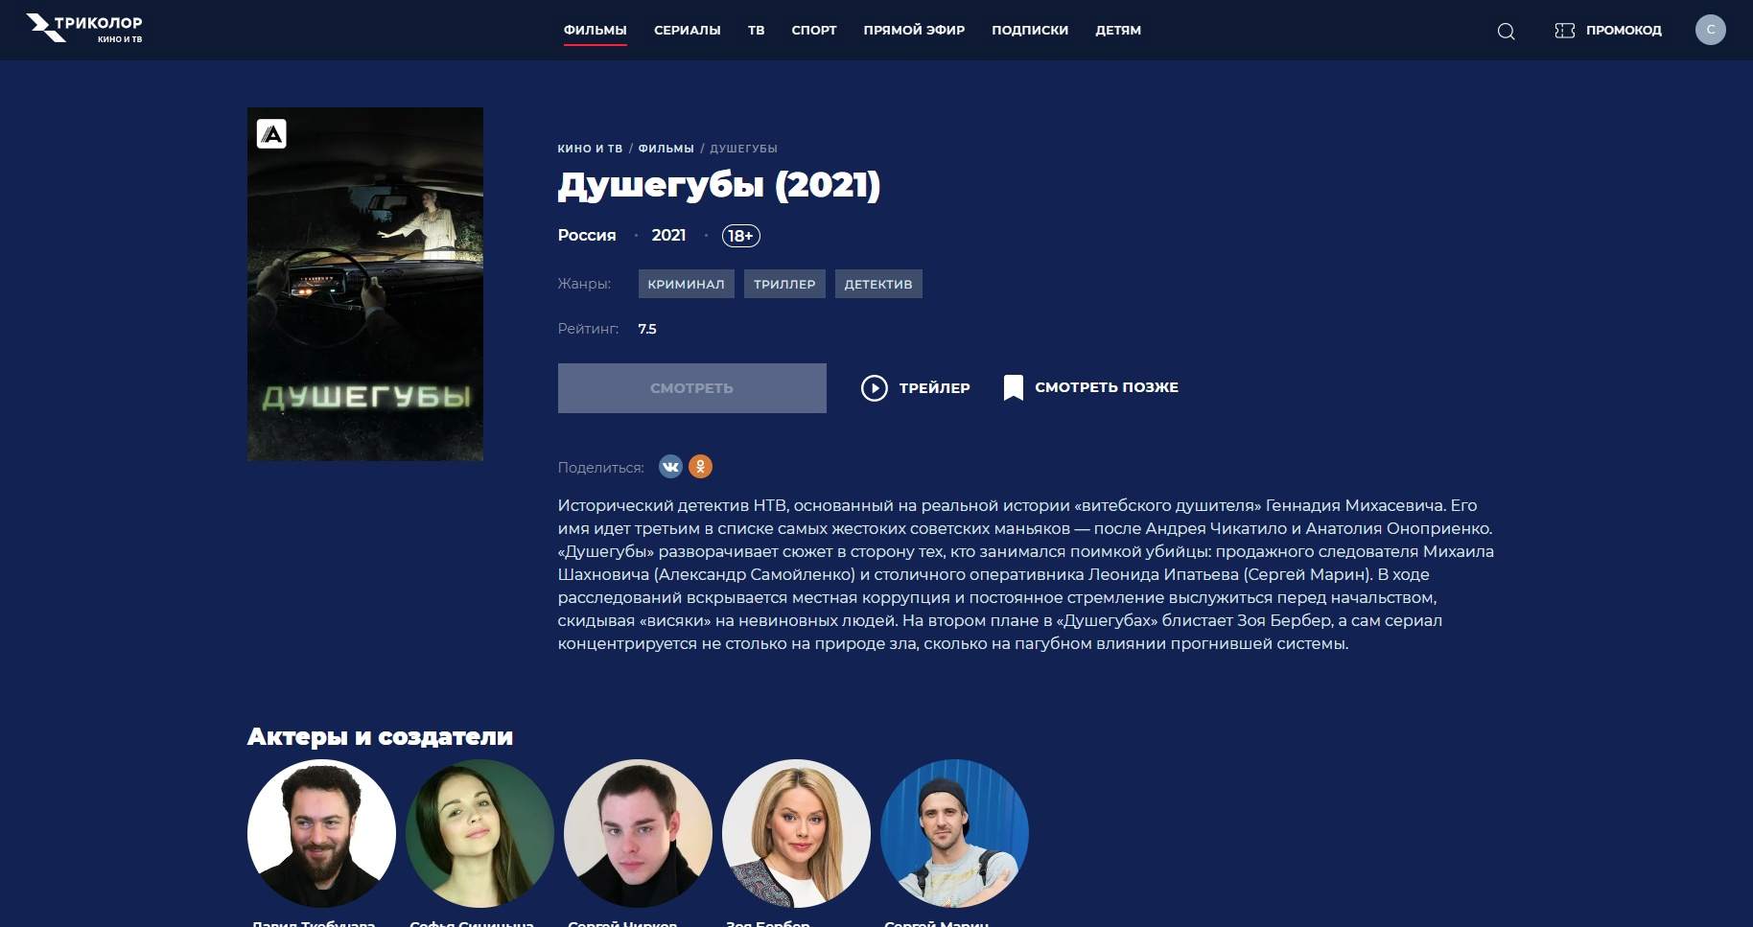
Task: Click the Рейтинг label
Action: point(589,329)
